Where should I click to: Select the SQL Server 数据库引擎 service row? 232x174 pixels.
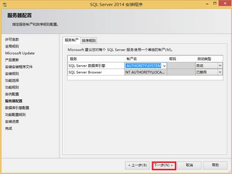click(96, 66)
